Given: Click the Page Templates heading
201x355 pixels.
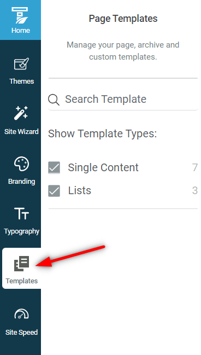Looking at the screenshot, I should [123, 19].
